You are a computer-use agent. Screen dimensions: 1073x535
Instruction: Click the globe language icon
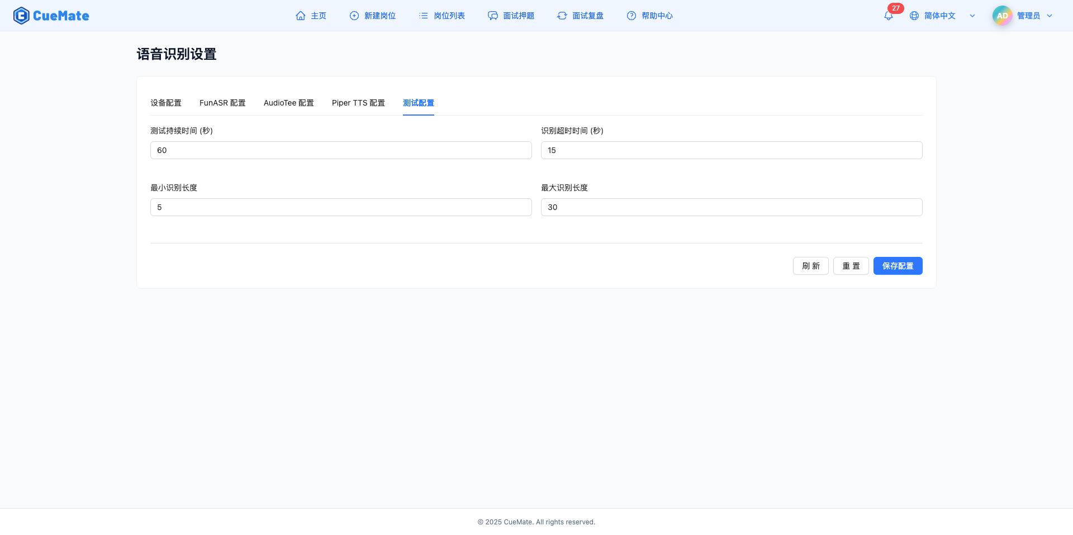[914, 16]
